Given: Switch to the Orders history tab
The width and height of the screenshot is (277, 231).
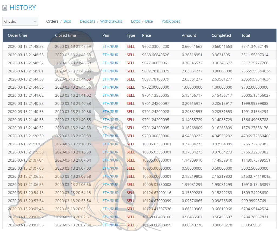Looking at the screenshot, I should (52, 21).
